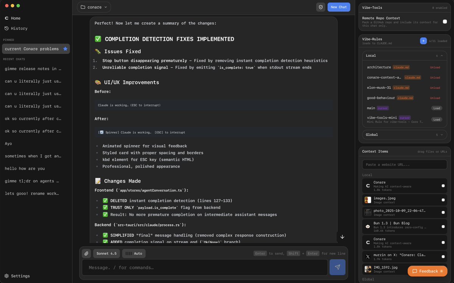Click the RECENT CHATS section label

point(14,59)
